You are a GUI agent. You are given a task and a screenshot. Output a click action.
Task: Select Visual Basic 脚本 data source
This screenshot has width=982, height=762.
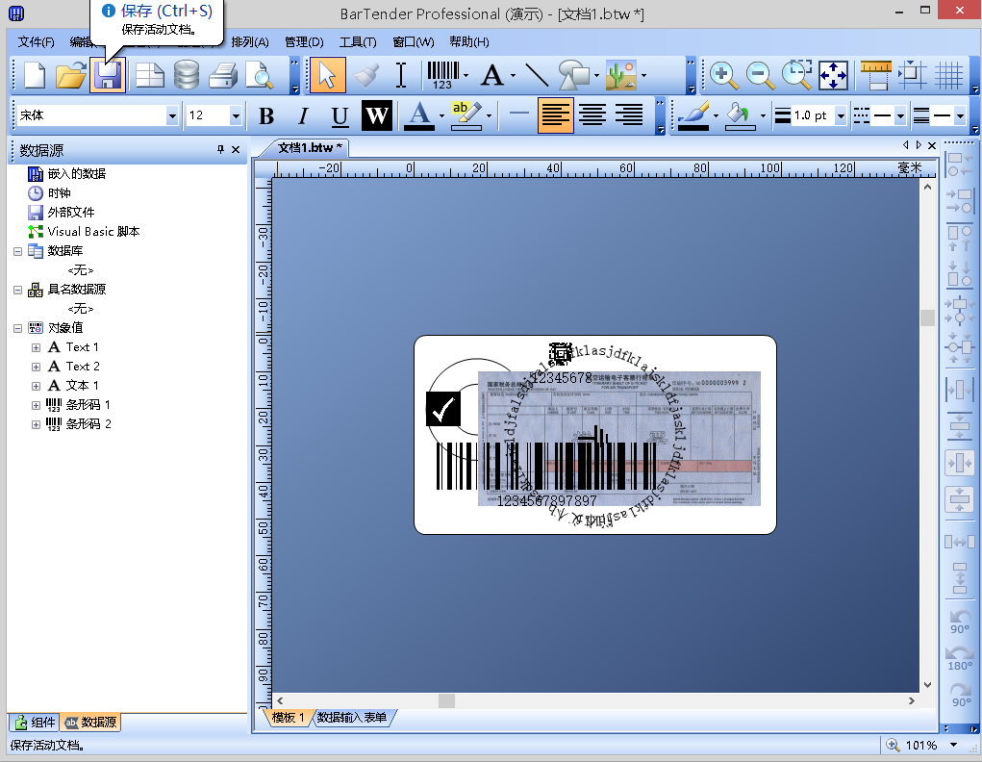click(x=93, y=232)
